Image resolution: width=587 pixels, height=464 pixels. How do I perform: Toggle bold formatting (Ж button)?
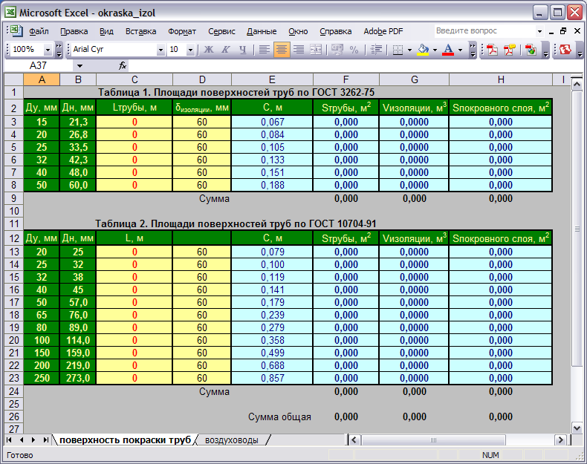tap(208, 50)
